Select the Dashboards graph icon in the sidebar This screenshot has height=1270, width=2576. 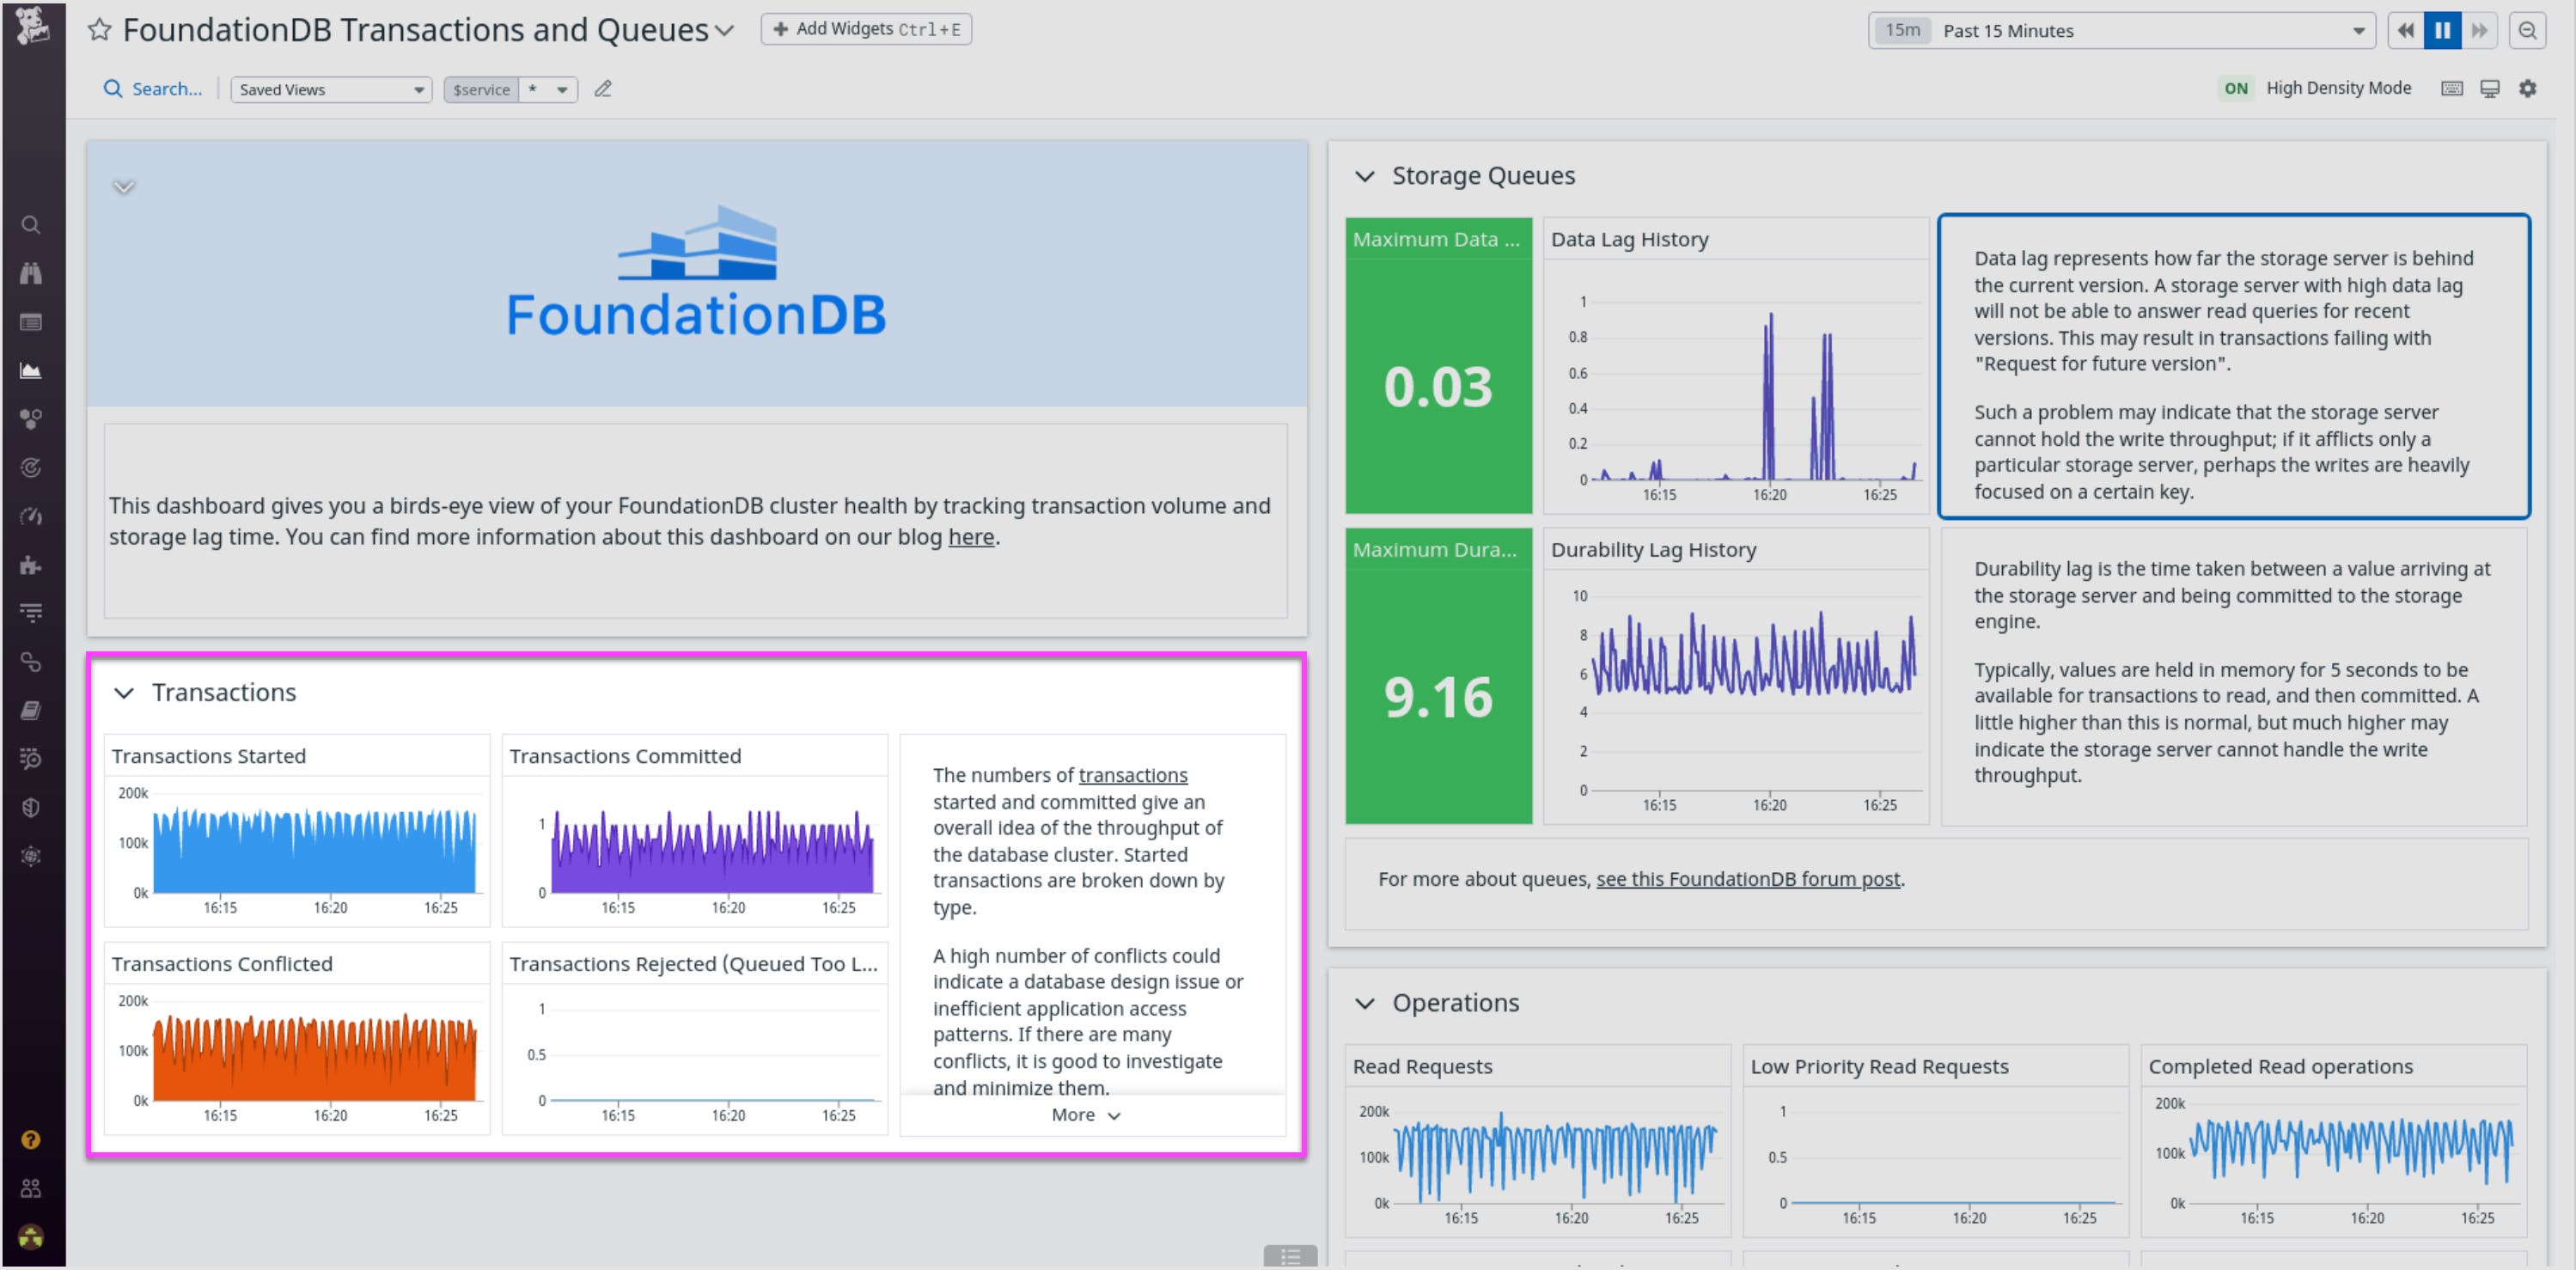click(31, 369)
